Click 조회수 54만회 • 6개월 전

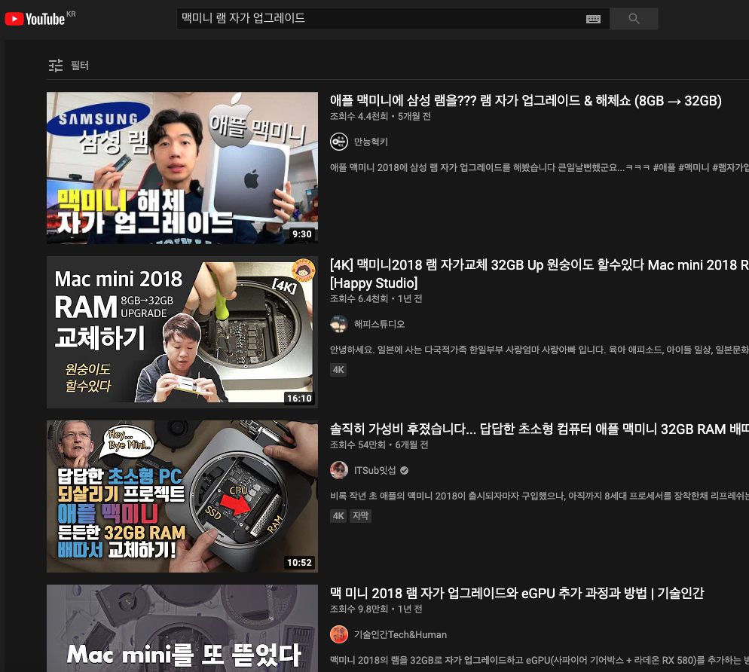point(379,445)
